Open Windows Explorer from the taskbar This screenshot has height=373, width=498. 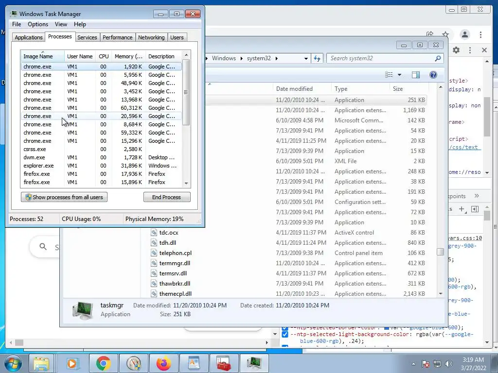tap(41, 363)
